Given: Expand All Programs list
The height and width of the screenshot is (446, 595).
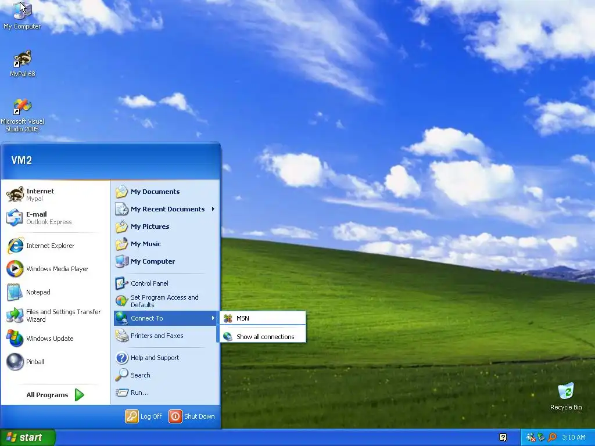Looking at the screenshot, I should pyautogui.click(x=55, y=395).
